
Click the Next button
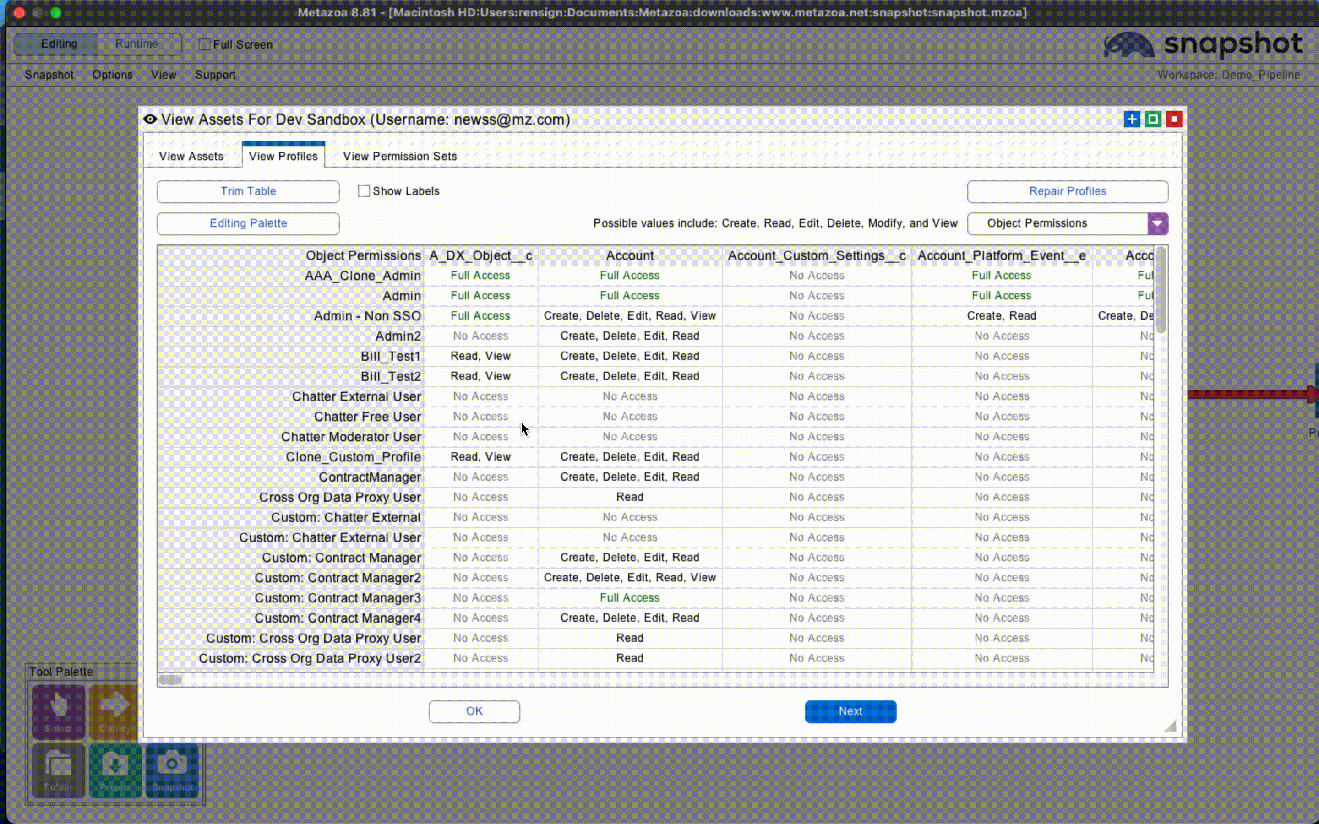[850, 711]
